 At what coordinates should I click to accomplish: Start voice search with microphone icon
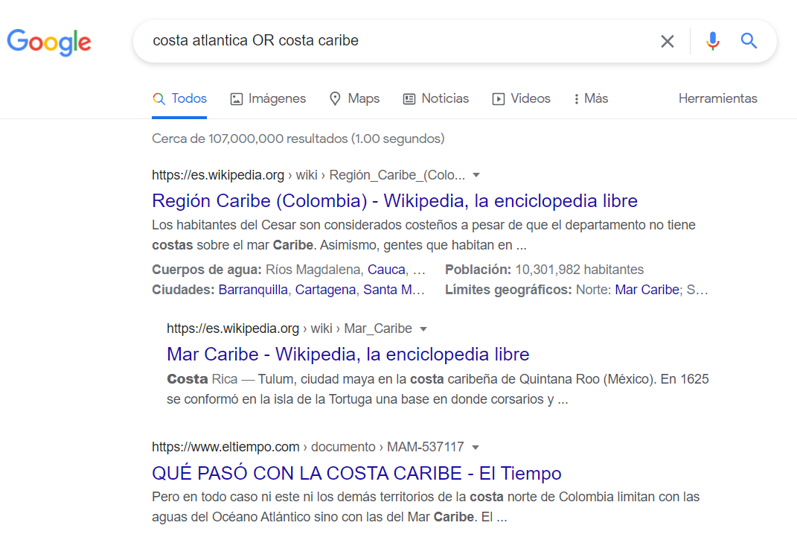click(713, 41)
